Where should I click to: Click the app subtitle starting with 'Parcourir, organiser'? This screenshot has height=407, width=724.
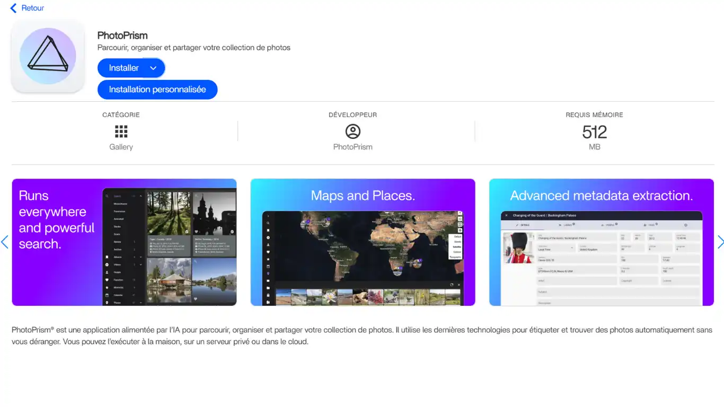click(194, 48)
